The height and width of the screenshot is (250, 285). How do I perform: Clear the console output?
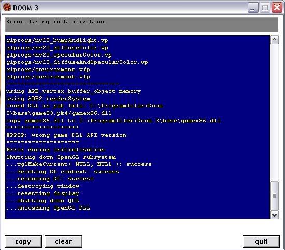tap(63, 242)
